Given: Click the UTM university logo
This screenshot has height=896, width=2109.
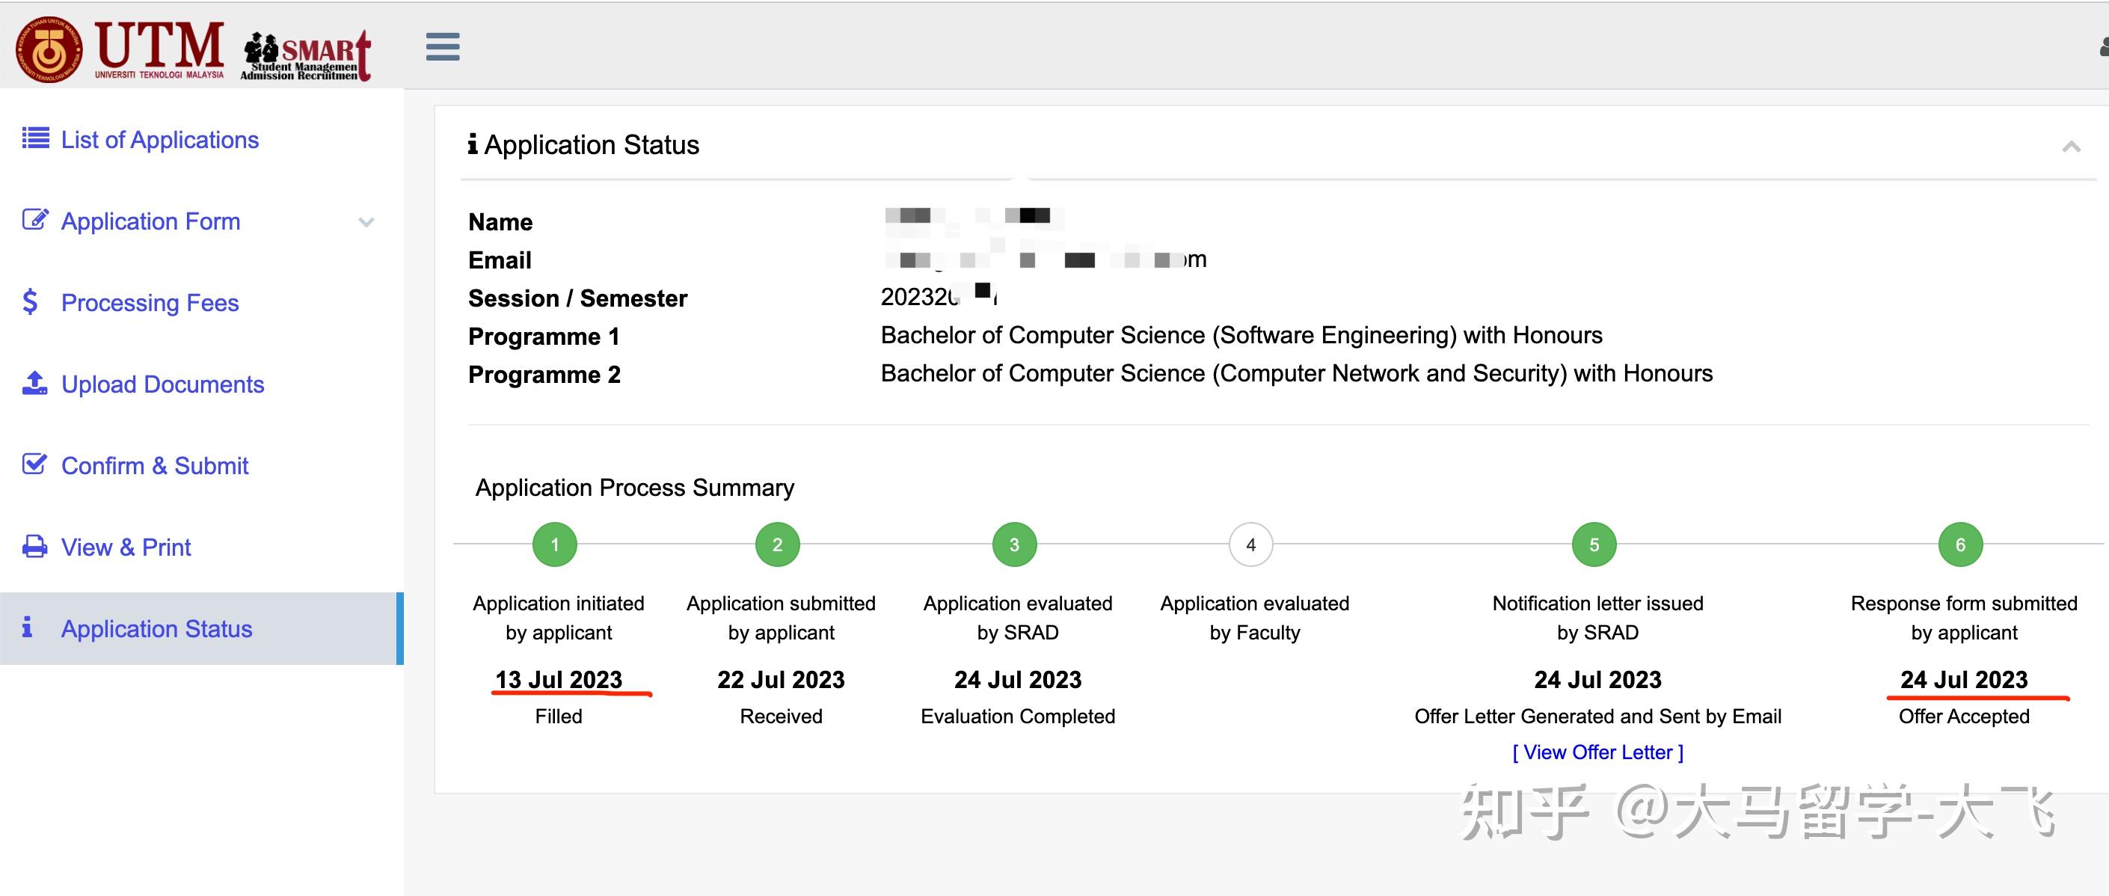Looking at the screenshot, I should click(x=120, y=49).
